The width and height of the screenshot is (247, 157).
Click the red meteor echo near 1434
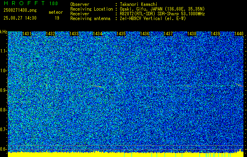[x=97, y=86]
